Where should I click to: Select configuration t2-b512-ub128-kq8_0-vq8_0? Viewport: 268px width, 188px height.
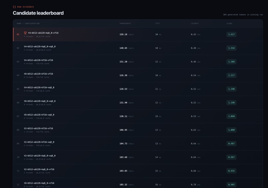tap(40, 156)
